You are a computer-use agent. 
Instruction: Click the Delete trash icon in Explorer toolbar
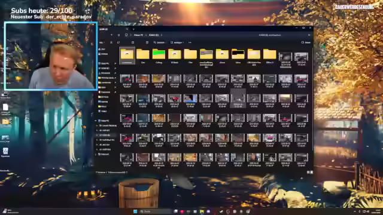click(147, 42)
